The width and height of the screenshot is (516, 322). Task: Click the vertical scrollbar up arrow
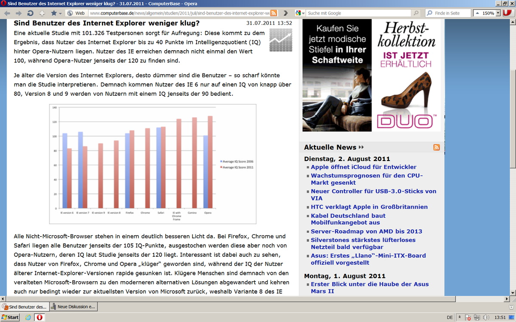pos(512,22)
